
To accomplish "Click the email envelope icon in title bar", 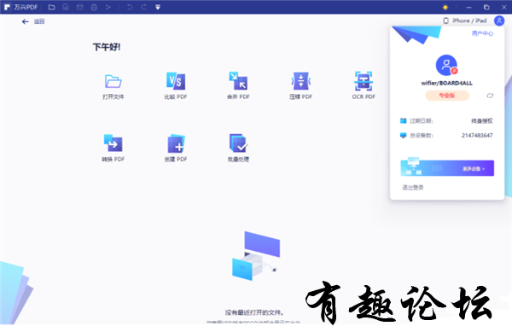I will [x=79, y=7].
